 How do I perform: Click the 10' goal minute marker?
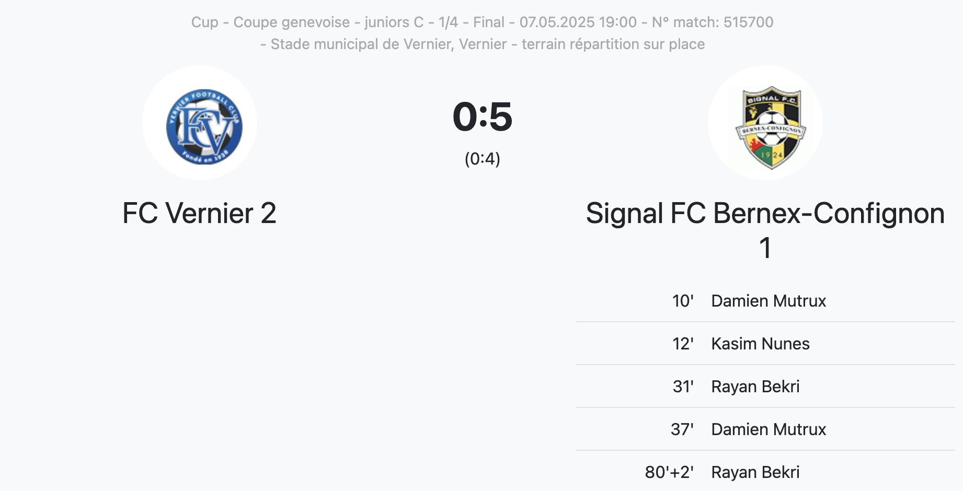683,301
